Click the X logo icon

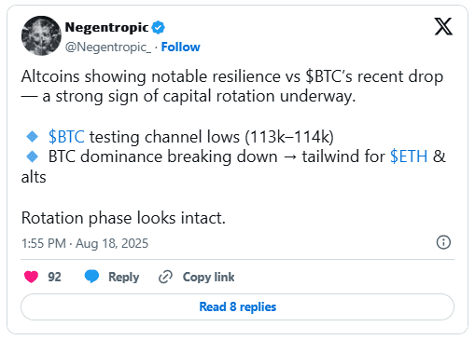click(443, 27)
